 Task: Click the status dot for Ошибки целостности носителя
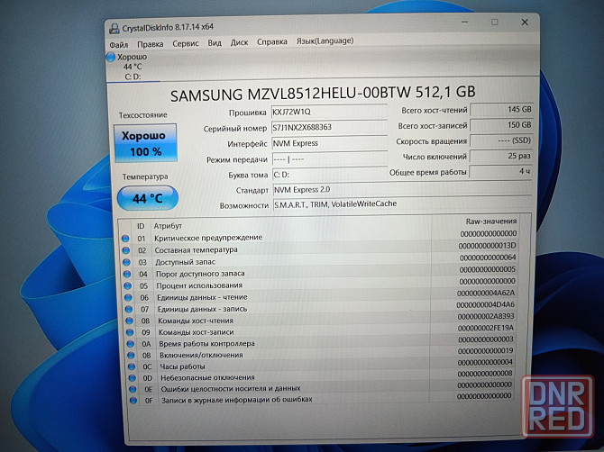[x=133, y=389]
